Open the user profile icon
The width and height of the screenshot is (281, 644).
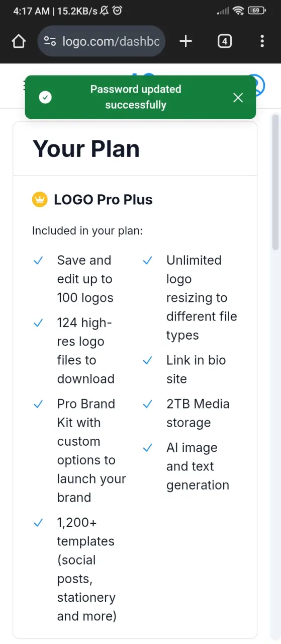256,85
